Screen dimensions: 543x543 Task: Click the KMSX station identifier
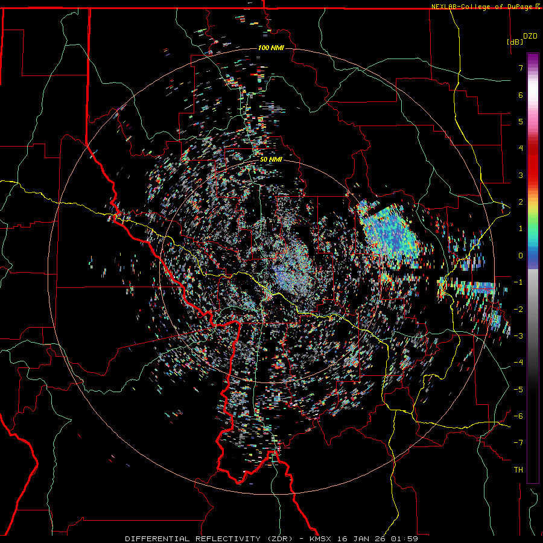322,539
